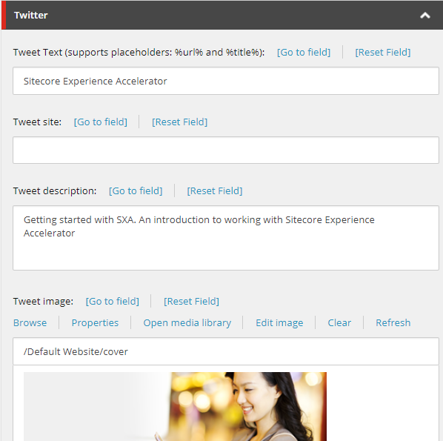Click the Twitter section header title

(x=31, y=16)
